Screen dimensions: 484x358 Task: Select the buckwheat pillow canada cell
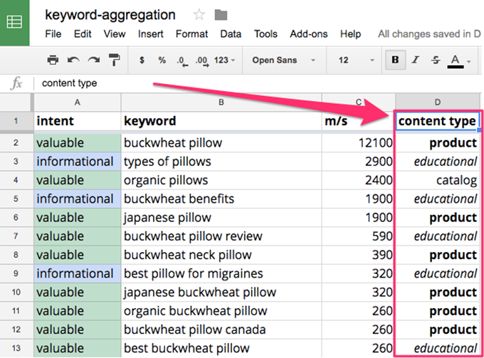(221, 330)
